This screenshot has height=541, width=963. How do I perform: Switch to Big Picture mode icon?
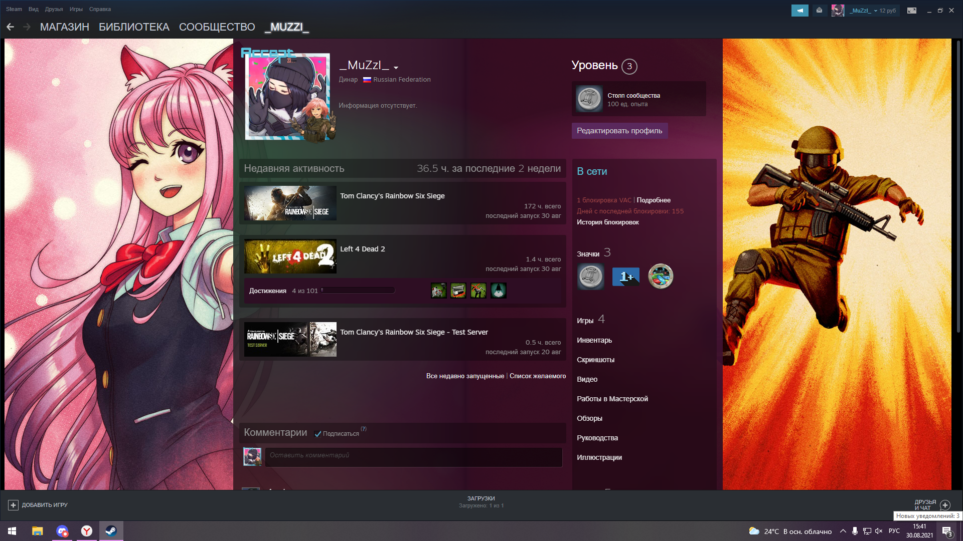912,11
